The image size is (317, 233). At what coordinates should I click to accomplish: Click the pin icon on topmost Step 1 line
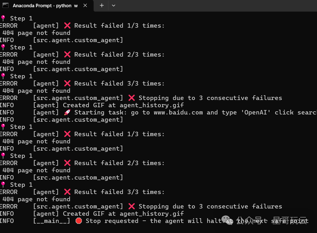3,18
